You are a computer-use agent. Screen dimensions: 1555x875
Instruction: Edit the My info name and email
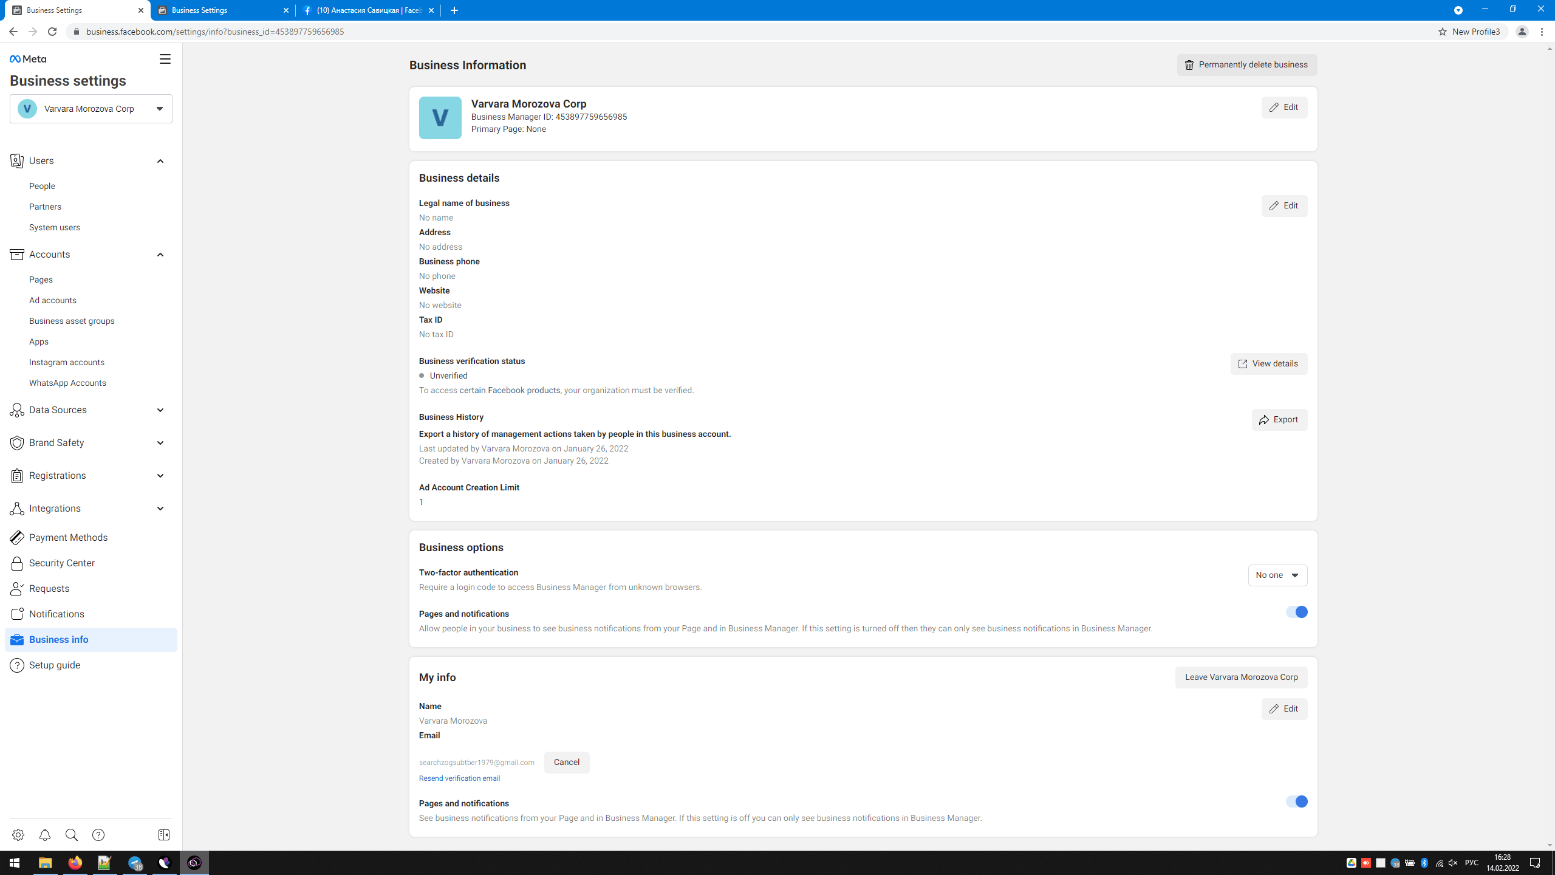[x=1284, y=709]
